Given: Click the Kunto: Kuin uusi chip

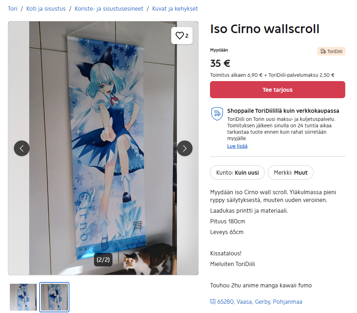Looking at the screenshot, I should (x=237, y=173).
